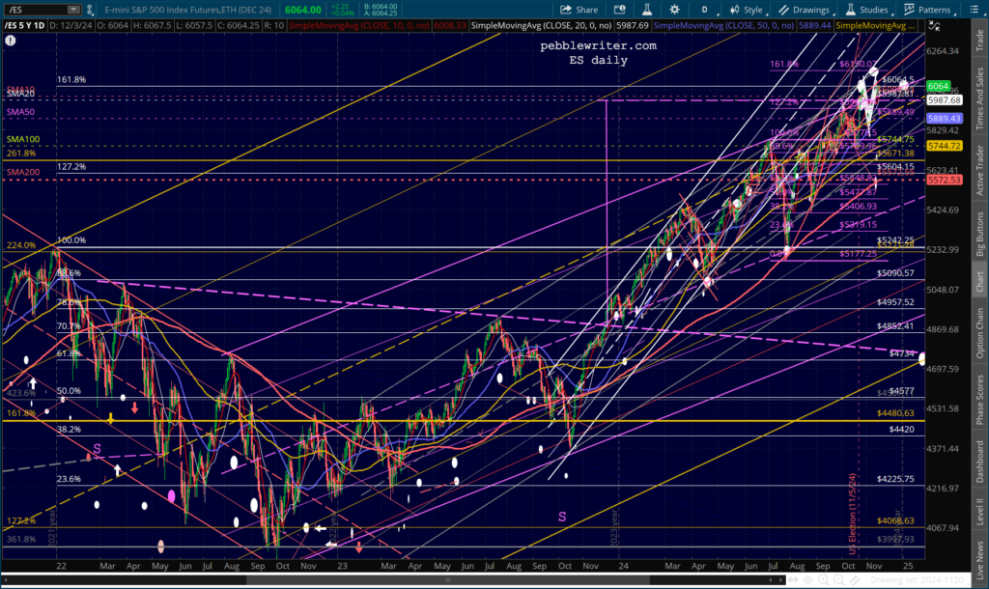The image size is (989, 589).
Task: Click the pebblewriter.com ES daily text note
Action: point(598,53)
